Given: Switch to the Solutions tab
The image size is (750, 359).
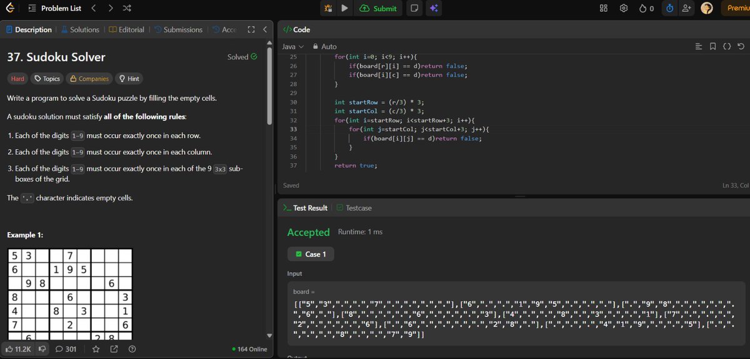Looking at the screenshot, I should click(x=79, y=29).
